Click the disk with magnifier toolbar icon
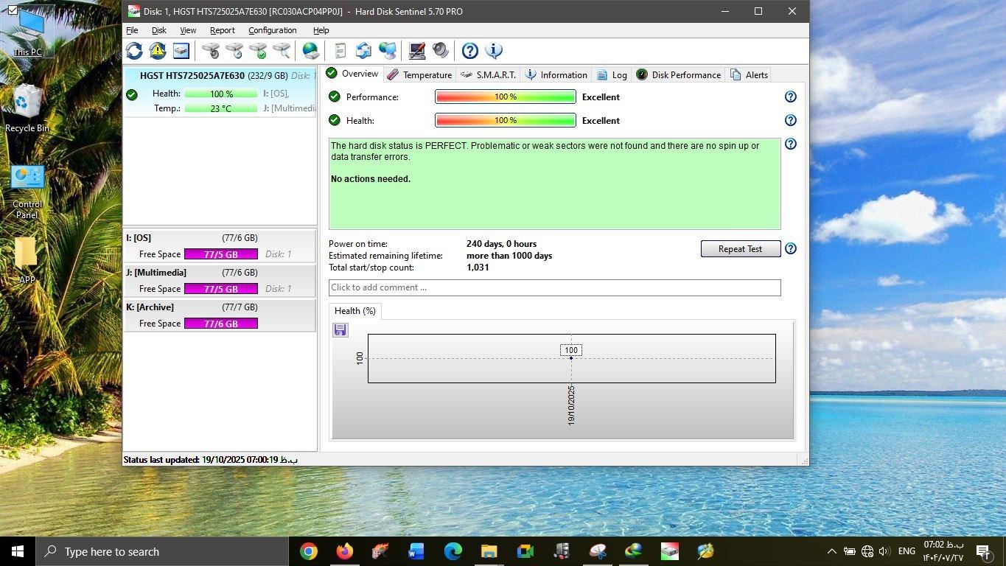Viewport: 1006px width, 566px height. 282,51
